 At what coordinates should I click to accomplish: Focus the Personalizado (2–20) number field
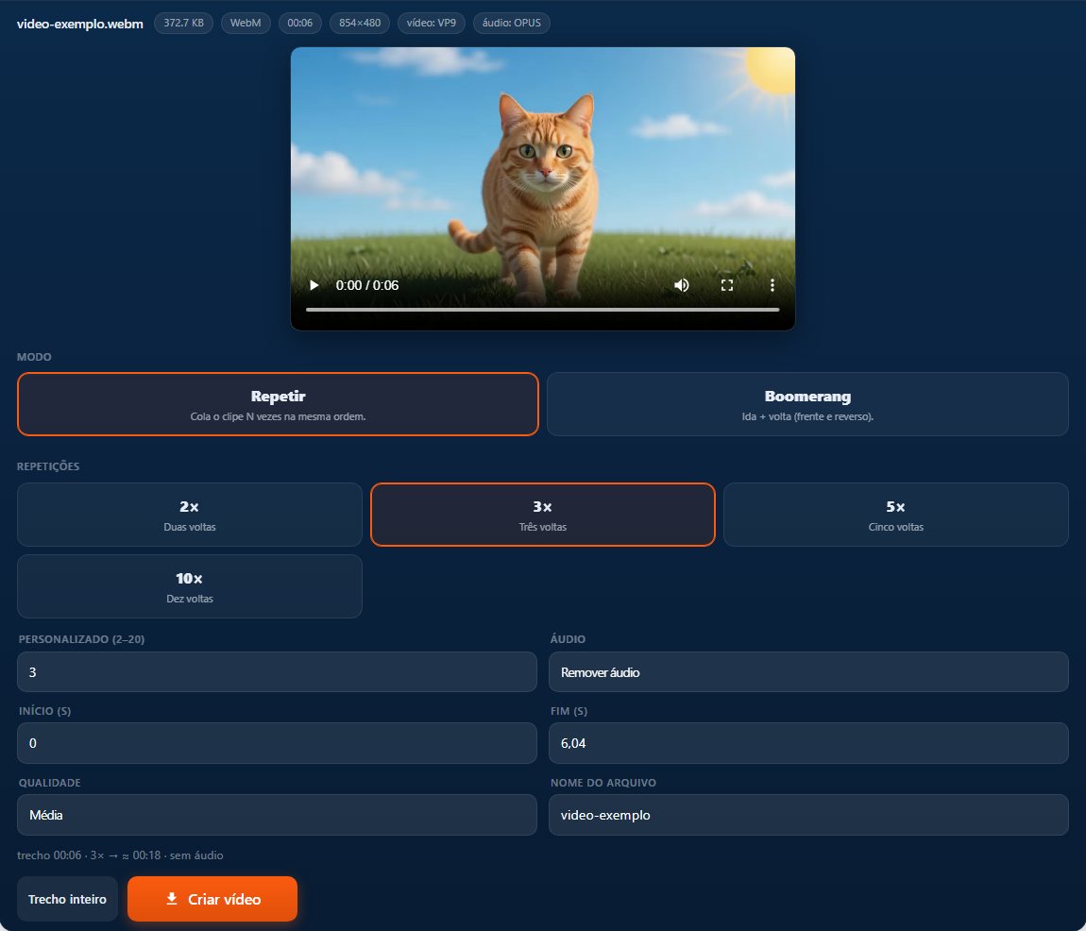277,672
